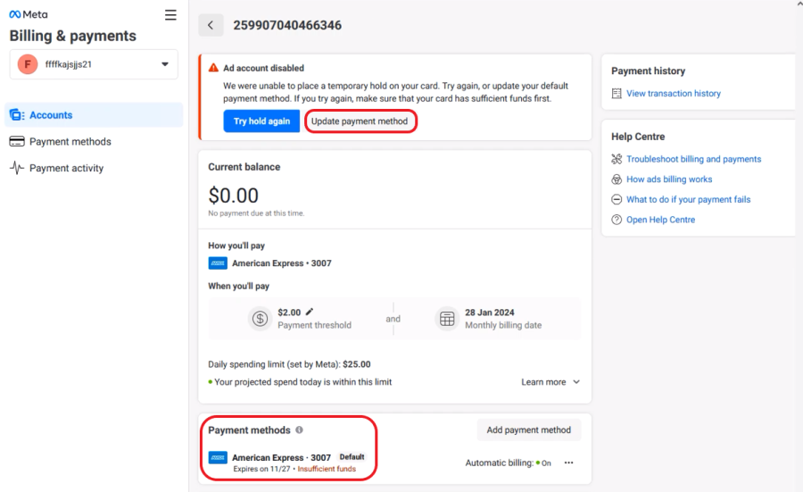Open the three-dot options for American Express

click(x=568, y=463)
